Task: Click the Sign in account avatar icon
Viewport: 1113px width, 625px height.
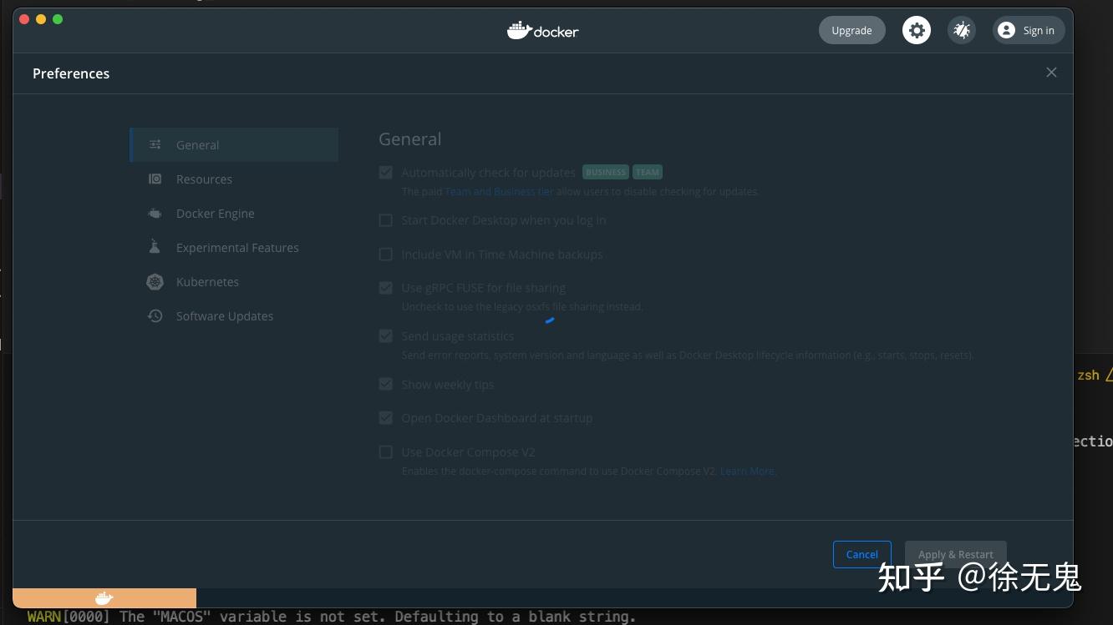Action: 1007,31
